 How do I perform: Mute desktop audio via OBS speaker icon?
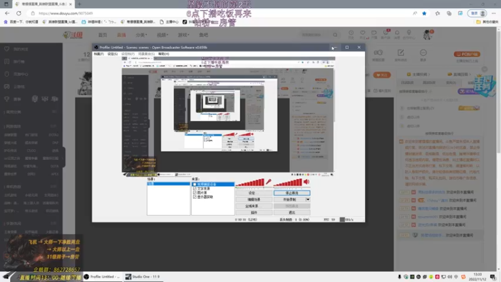pos(306,182)
